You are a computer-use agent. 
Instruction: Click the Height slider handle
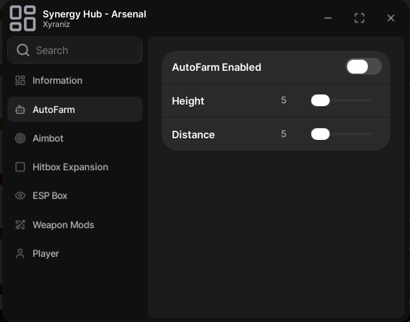pos(320,101)
